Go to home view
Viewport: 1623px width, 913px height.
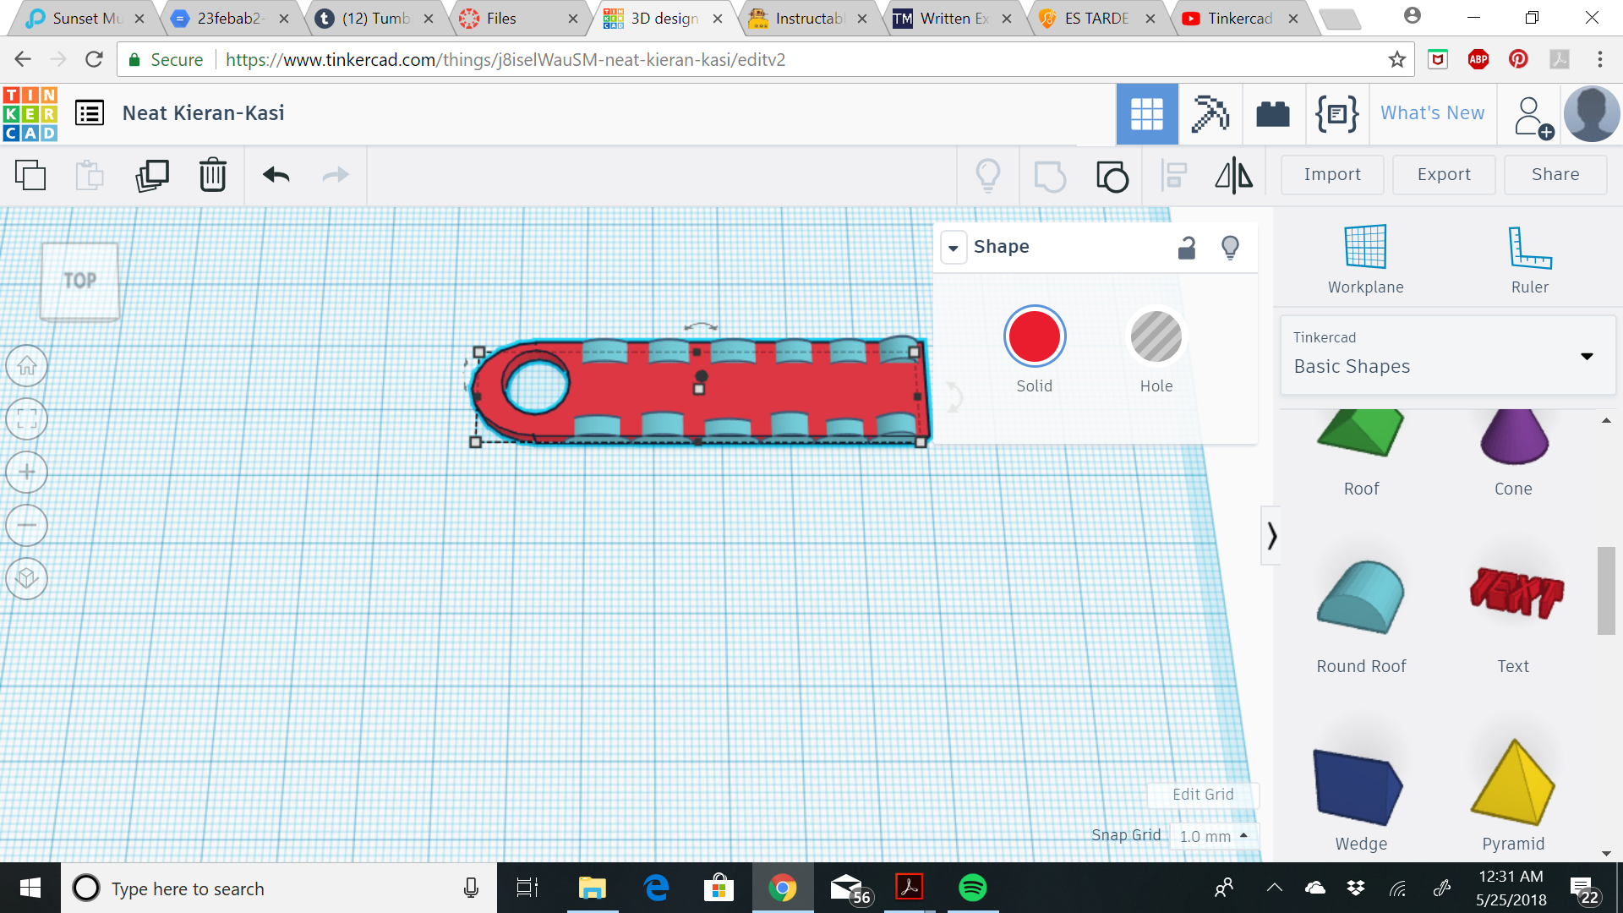point(27,366)
